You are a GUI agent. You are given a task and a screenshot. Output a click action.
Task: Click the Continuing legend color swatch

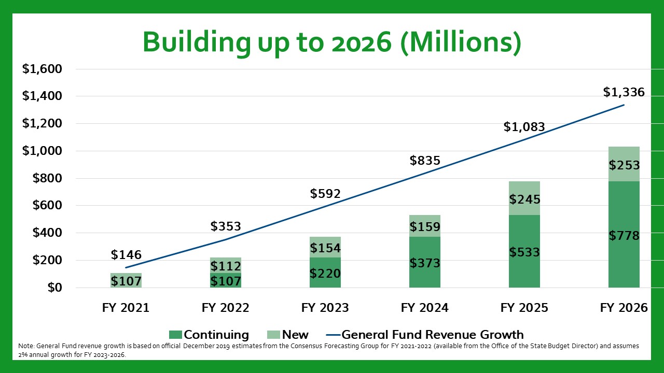coord(175,335)
